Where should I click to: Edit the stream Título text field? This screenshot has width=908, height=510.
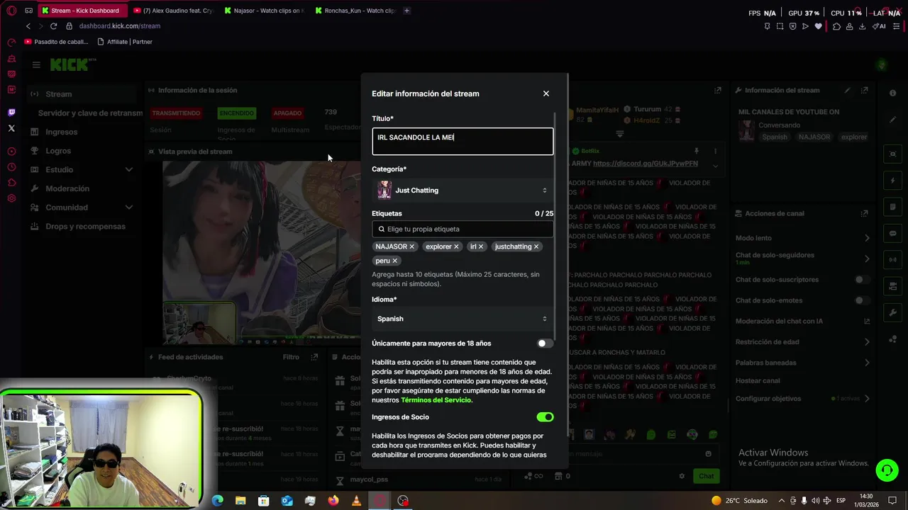pyautogui.click(x=463, y=141)
